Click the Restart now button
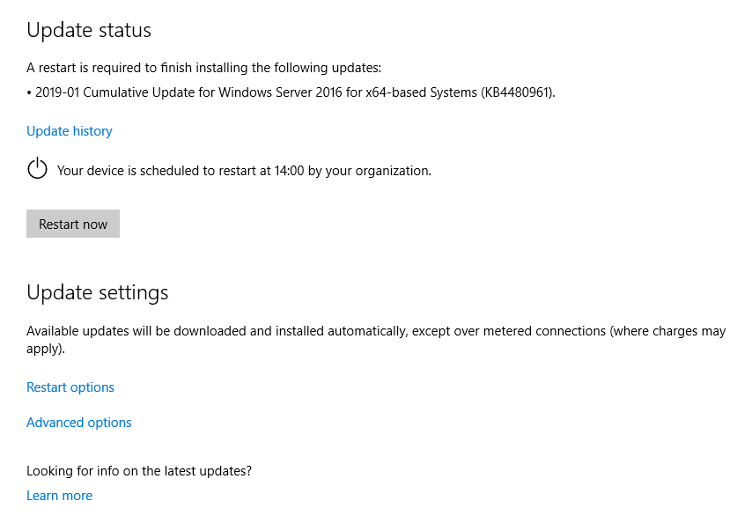The height and width of the screenshot is (523, 752). click(73, 224)
